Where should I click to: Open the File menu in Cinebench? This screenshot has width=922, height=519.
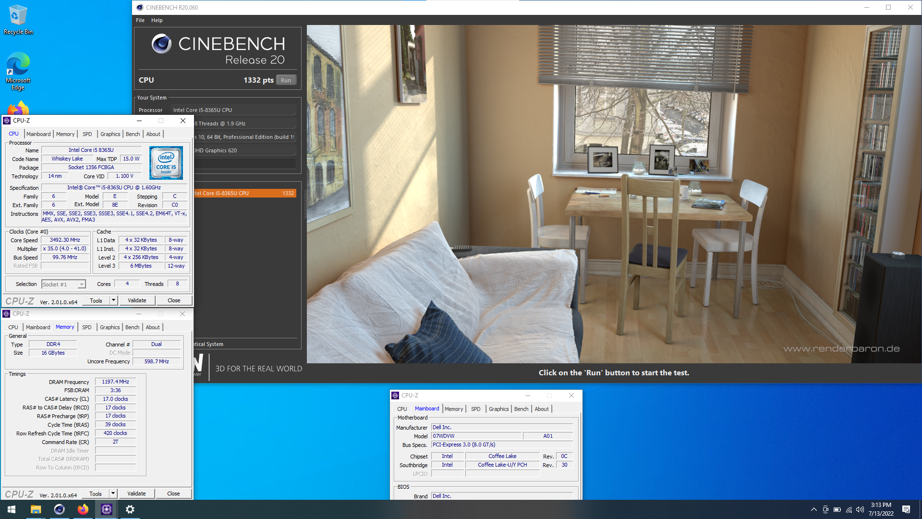(140, 20)
